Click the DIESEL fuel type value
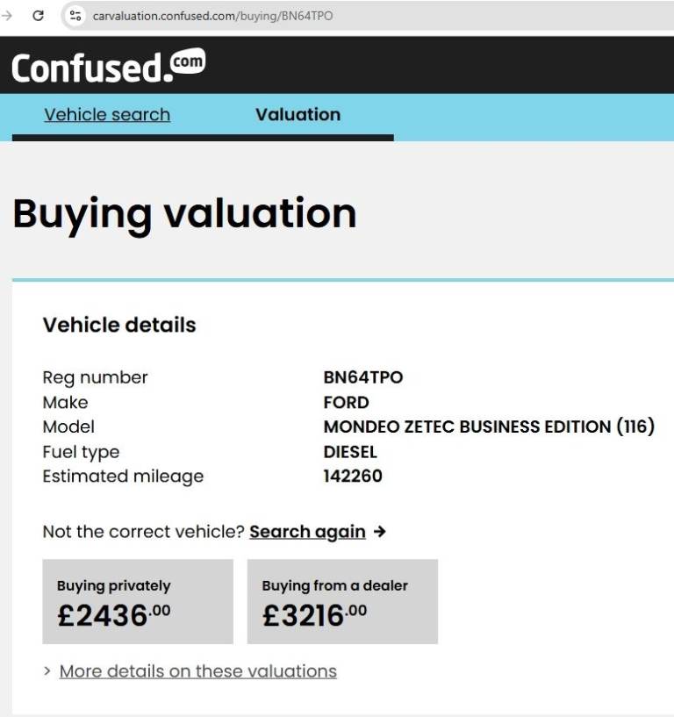 coord(350,452)
